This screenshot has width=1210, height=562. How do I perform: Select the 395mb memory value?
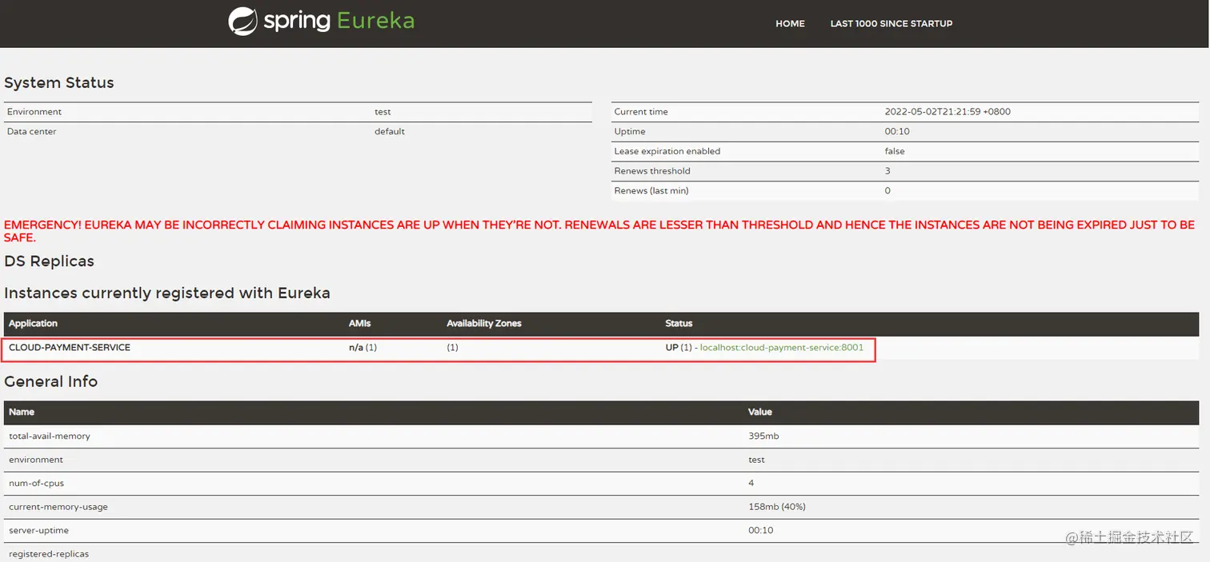763,436
